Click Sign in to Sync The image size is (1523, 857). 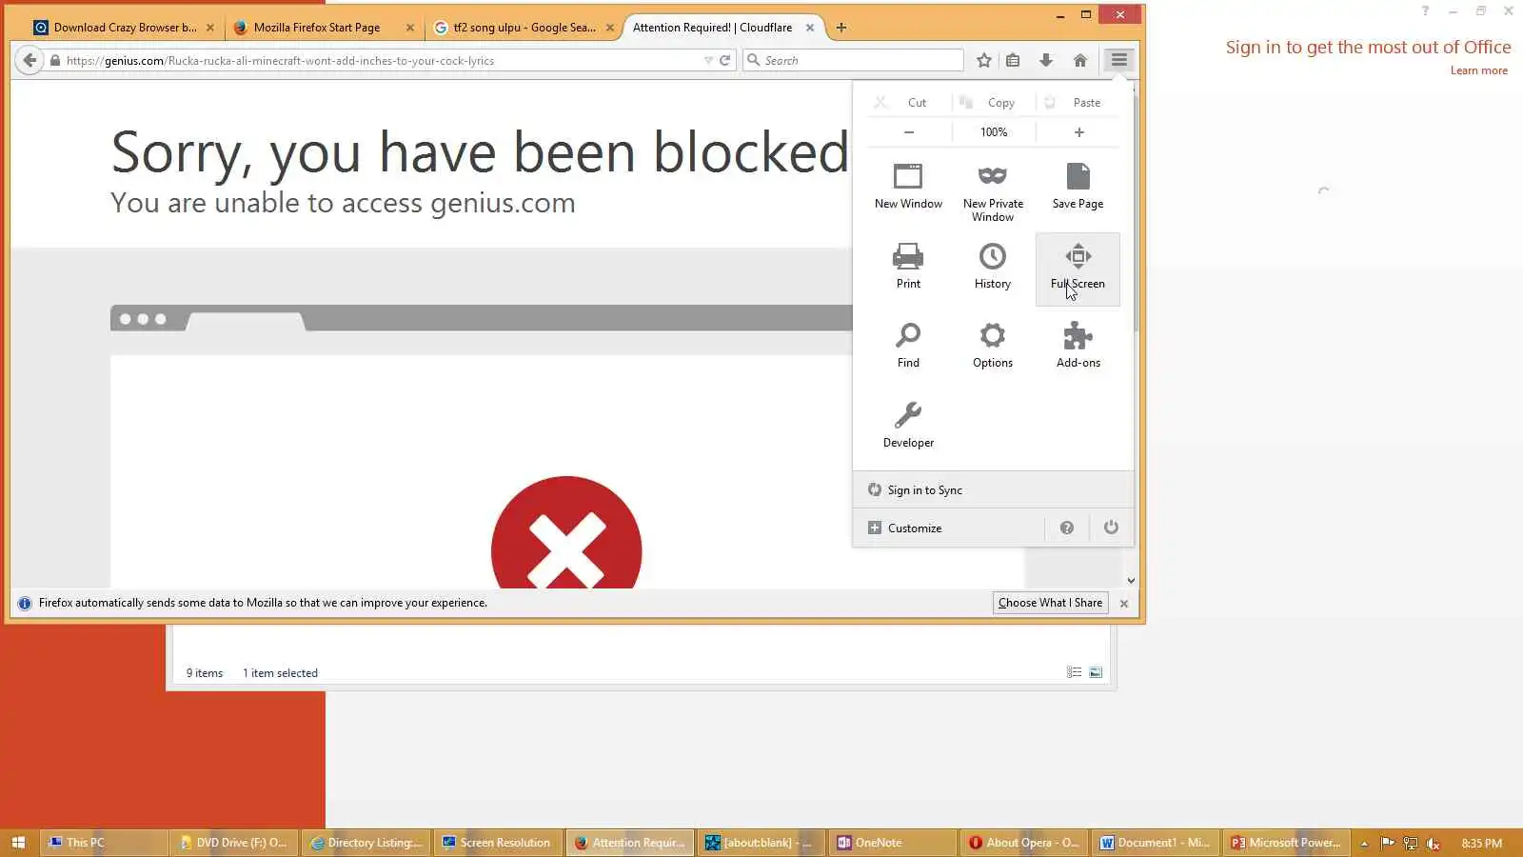tap(993, 489)
